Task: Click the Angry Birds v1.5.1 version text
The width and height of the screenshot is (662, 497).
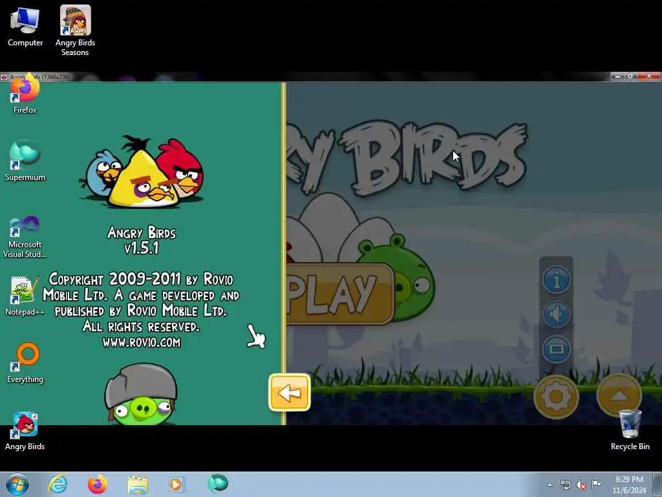Action: (142, 239)
